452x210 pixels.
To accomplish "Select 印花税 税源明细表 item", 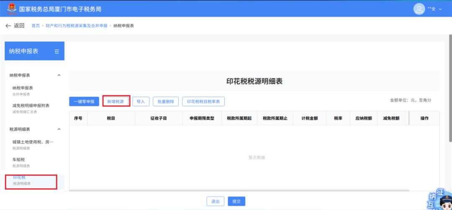I will 35,180.
